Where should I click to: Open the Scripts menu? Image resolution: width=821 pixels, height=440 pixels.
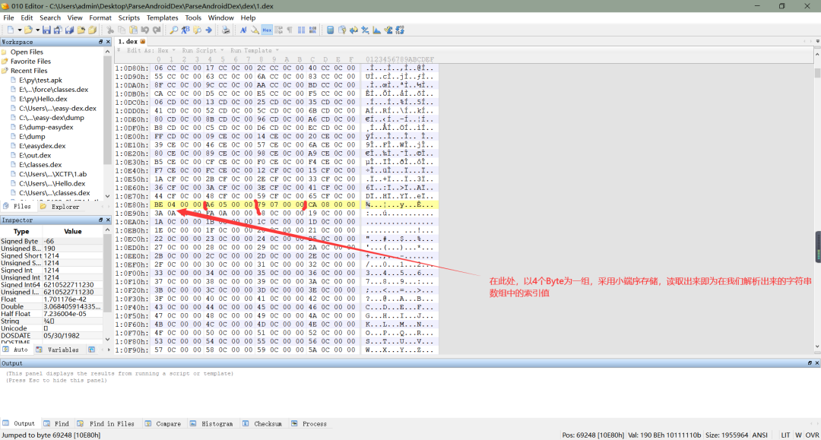tap(128, 17)
